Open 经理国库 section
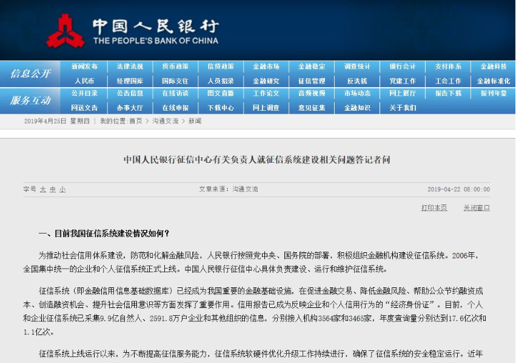This screenshot has width=516, height=363. click(130, 81)
